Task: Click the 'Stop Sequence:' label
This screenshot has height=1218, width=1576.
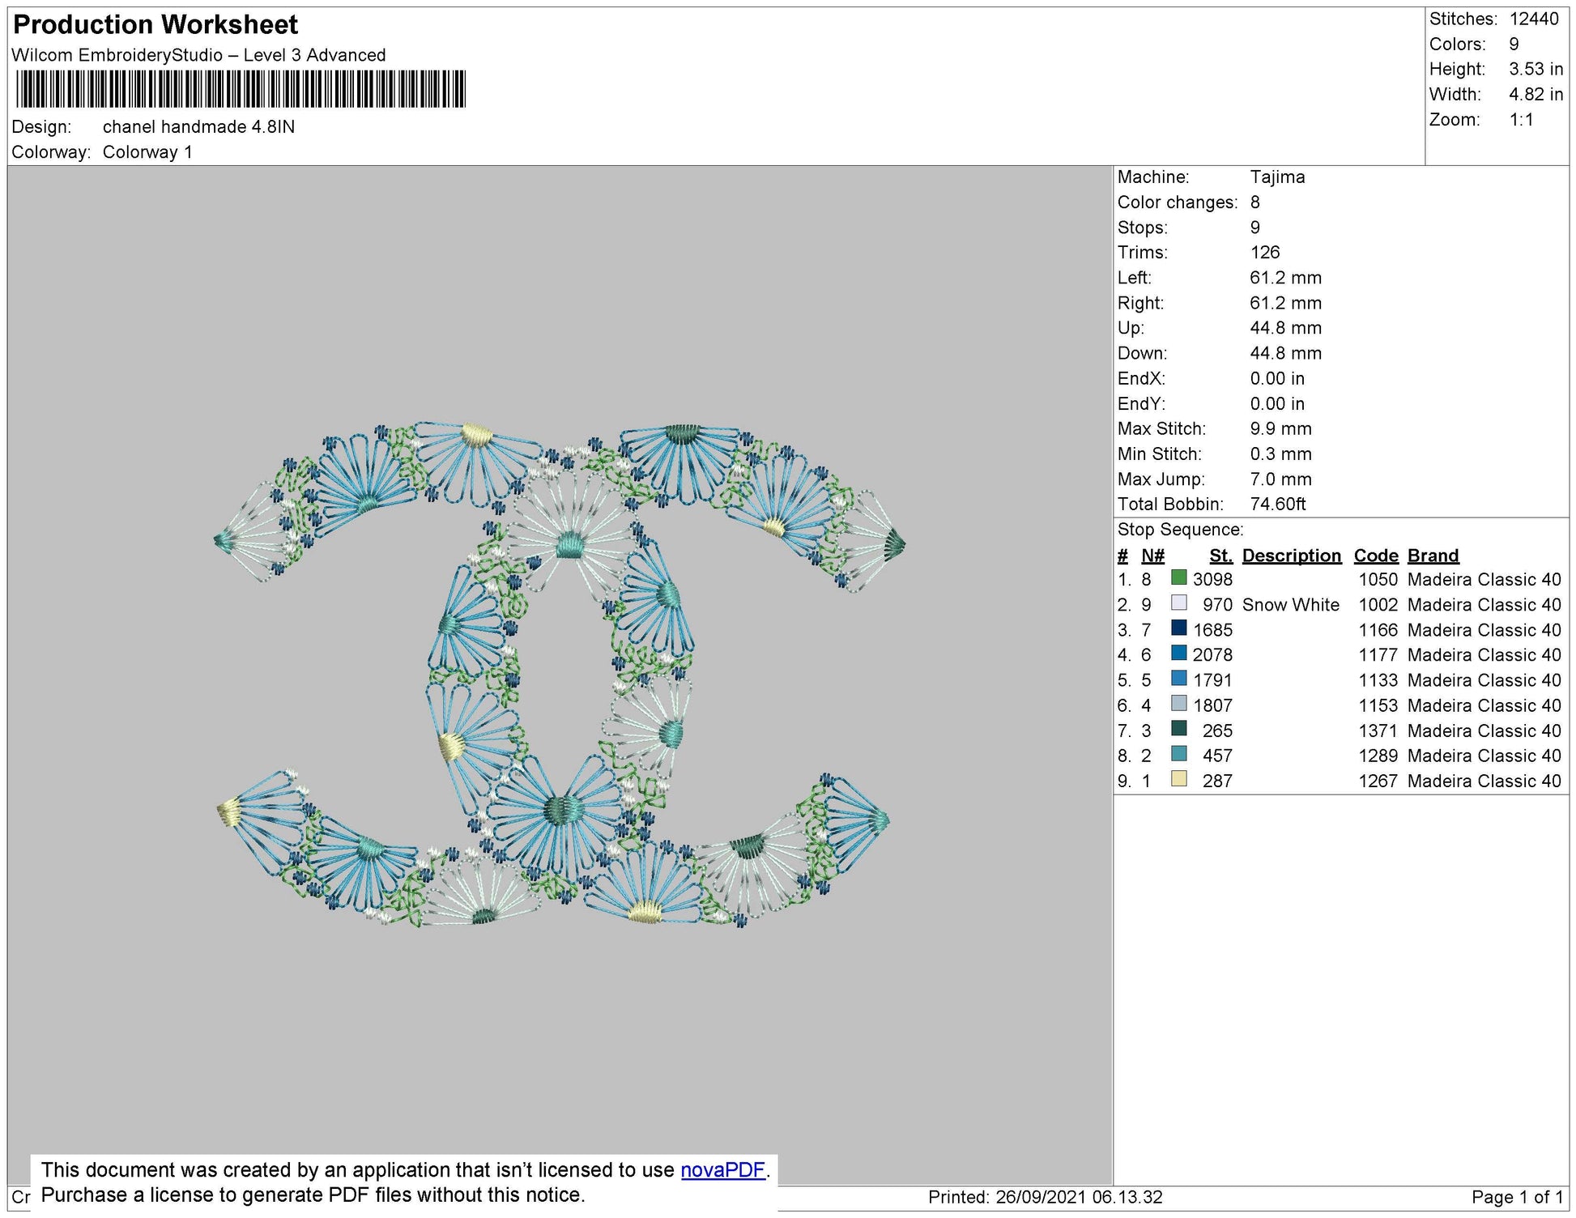Action: point(1180,530)
